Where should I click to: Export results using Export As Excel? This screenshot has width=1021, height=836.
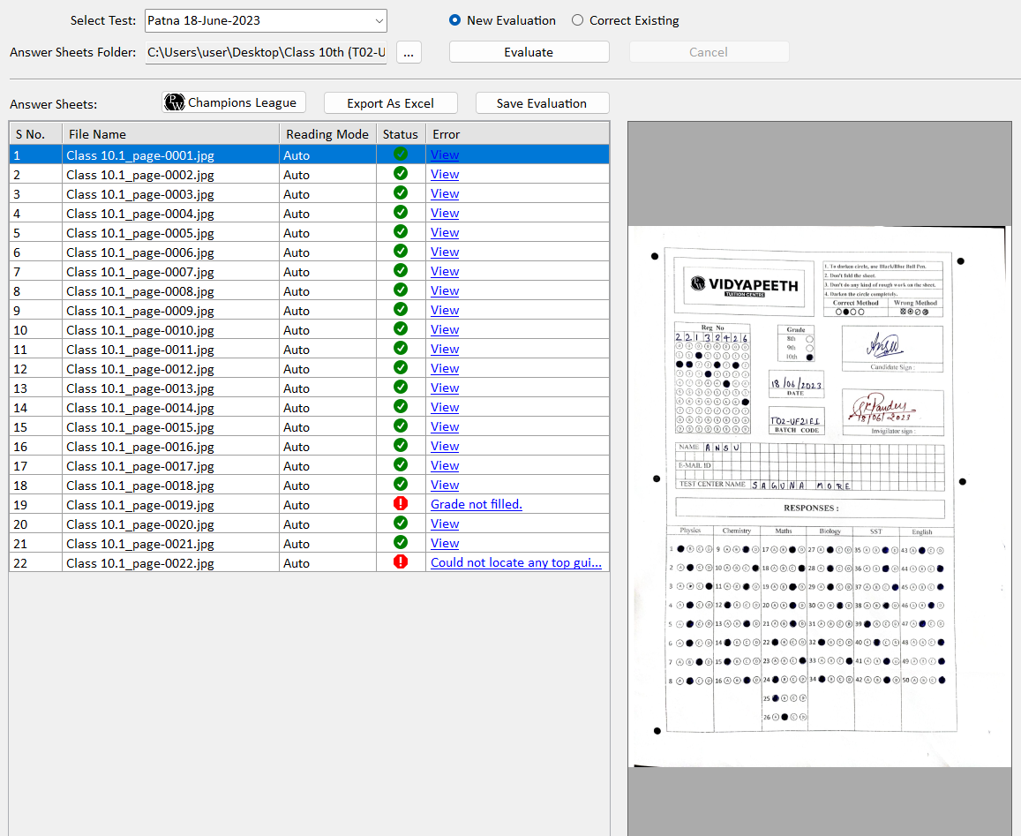(x=390, y=103)
